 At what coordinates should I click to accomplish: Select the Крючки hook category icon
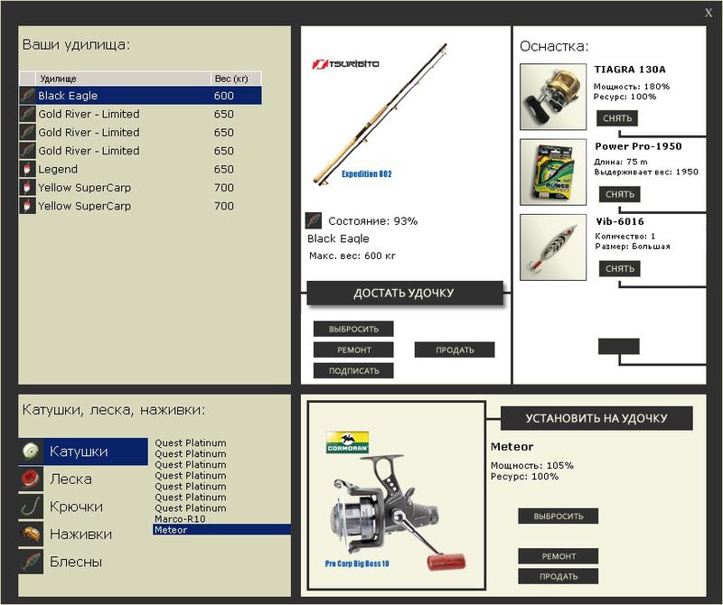(x=31, y=507)
